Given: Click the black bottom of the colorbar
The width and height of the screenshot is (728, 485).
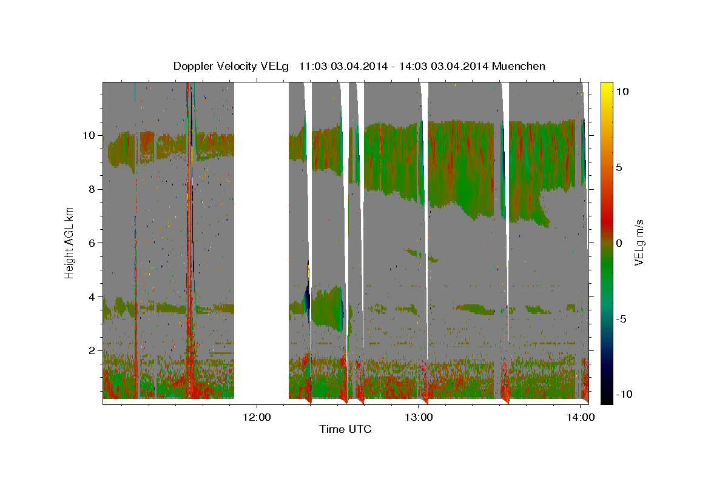Looking at the screenshot, I should point(606,397).
